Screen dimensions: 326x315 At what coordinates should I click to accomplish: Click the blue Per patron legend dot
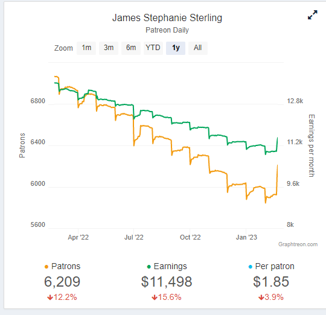[251, 267]
